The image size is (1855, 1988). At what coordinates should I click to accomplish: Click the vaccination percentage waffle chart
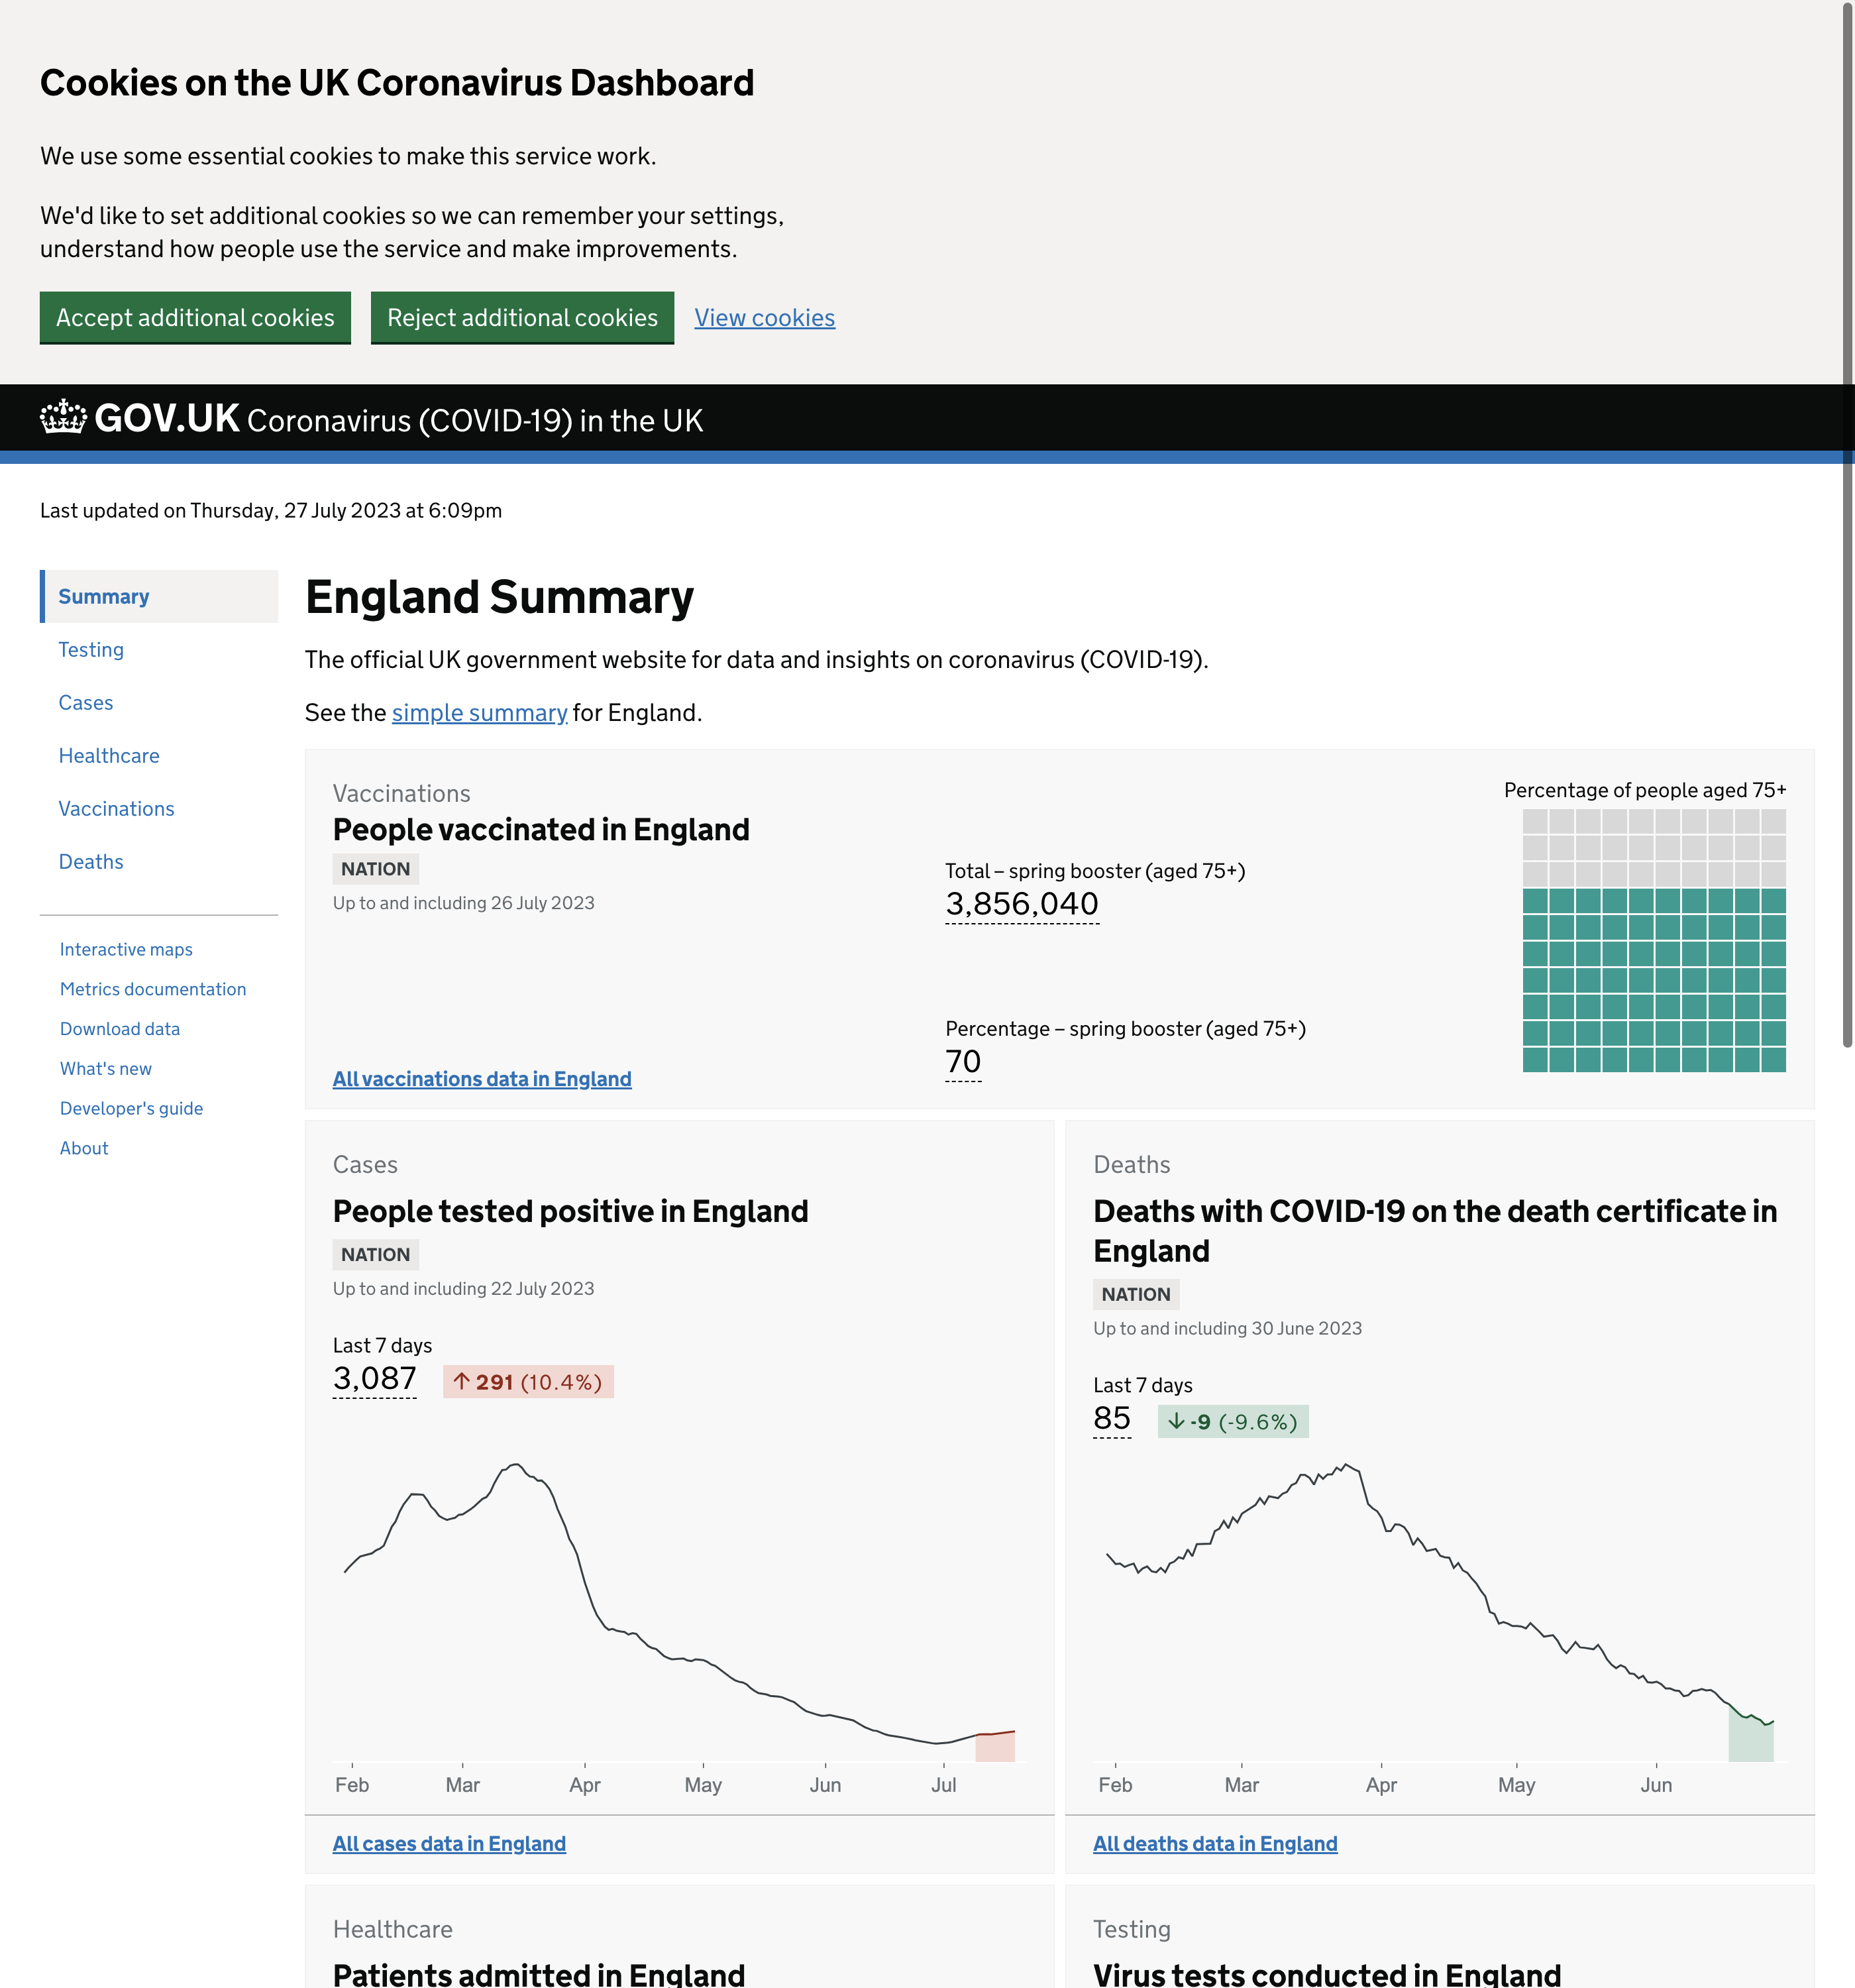(1653, 940)
